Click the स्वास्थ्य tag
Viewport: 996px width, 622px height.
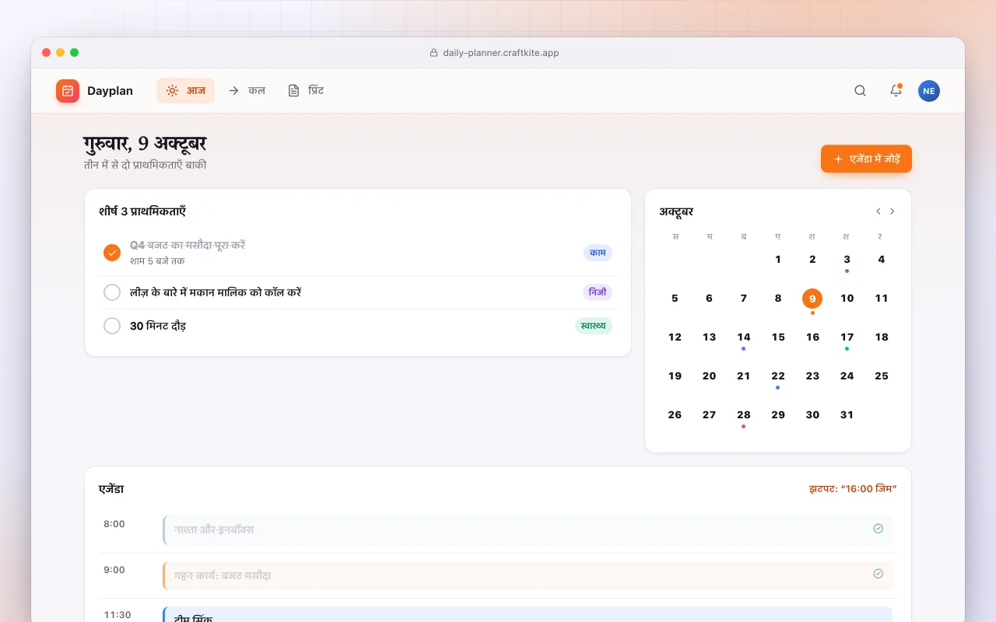pyautogui.click(x=594, y=326)
